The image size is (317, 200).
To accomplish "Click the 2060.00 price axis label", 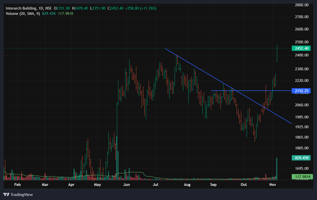I will pyautogui.click(x=302, y=105).
